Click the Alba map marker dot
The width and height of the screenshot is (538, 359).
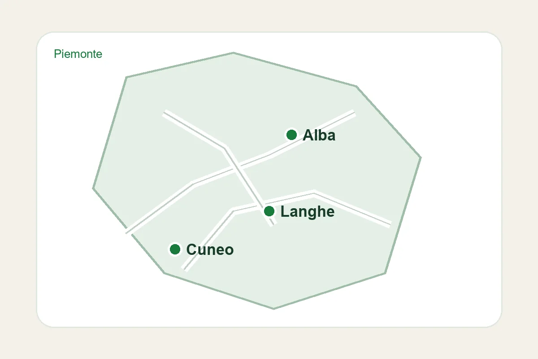click(x=291, y=135)
